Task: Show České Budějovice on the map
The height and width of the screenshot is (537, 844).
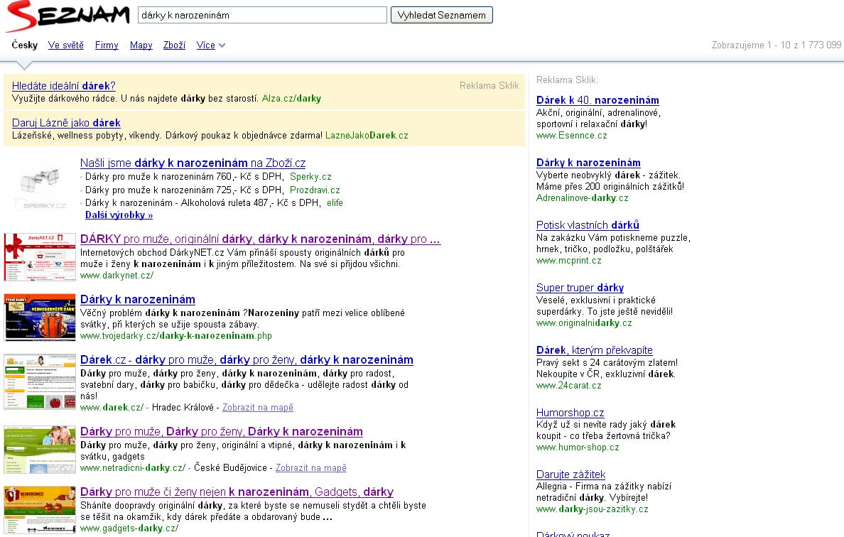Action: (311, 467)
